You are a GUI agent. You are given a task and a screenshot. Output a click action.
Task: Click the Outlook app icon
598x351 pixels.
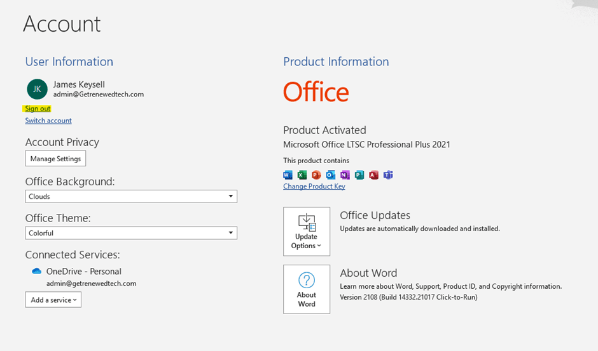point(331,175)
